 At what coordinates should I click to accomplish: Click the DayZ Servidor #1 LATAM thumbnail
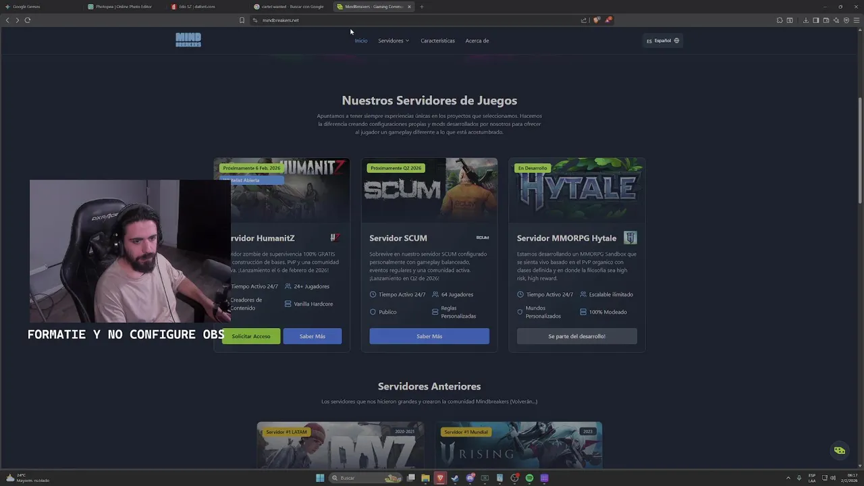coord(341,446)
